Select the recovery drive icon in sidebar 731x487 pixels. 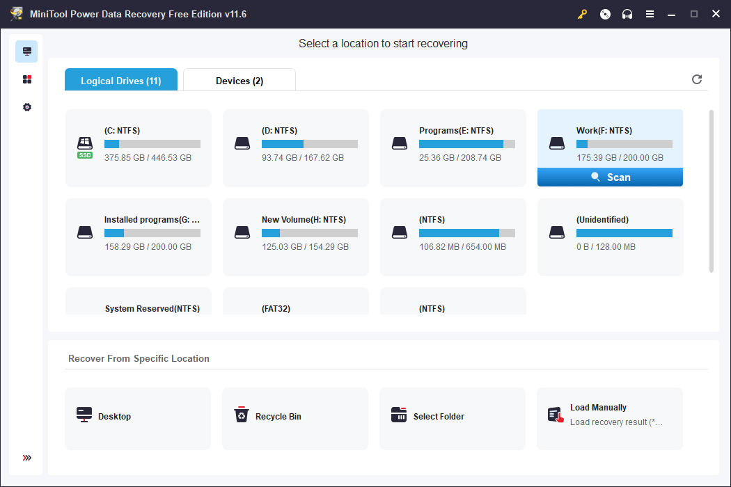point(27,51)
